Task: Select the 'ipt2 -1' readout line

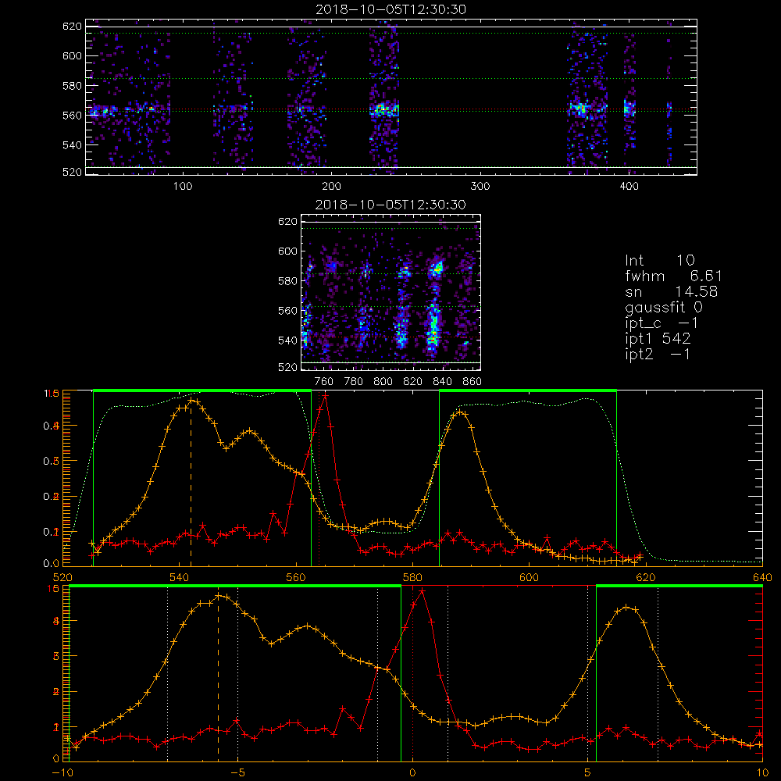Action: 658,355
